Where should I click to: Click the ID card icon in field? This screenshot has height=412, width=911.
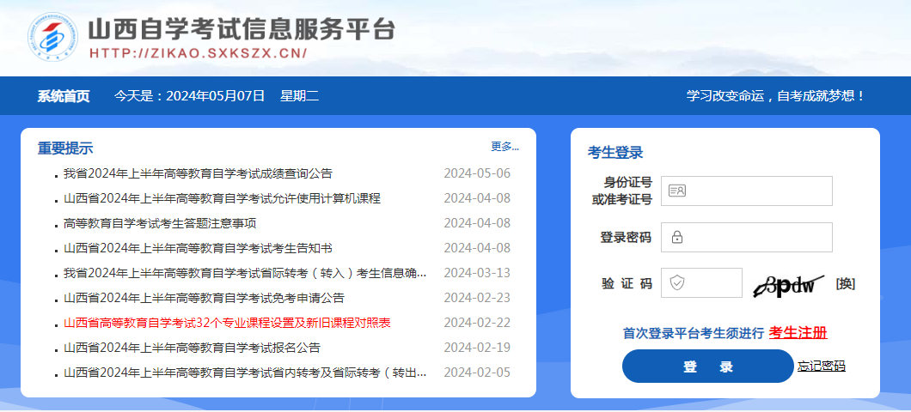click(677, 191)
